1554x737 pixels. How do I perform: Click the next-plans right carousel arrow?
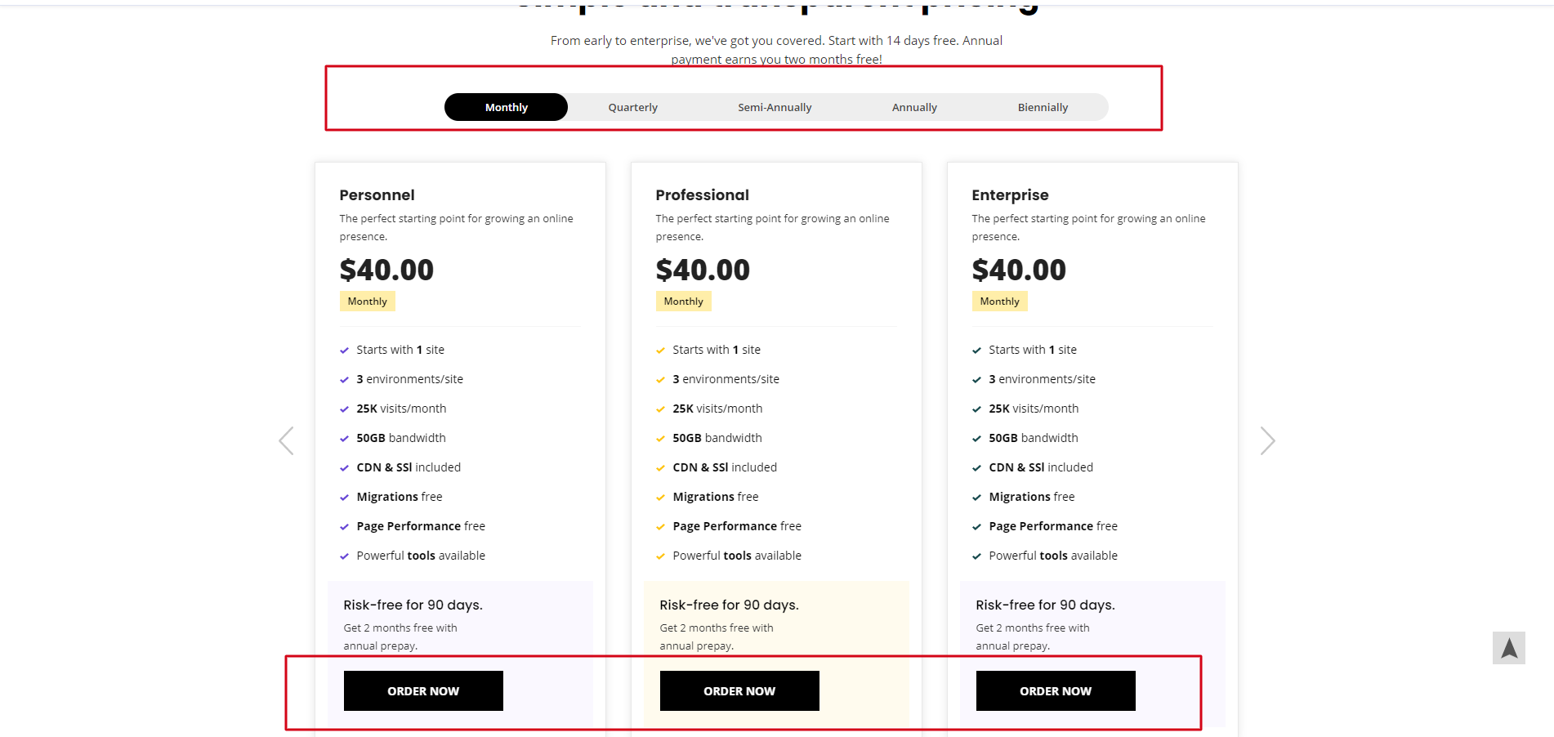tap(1267, 440)
